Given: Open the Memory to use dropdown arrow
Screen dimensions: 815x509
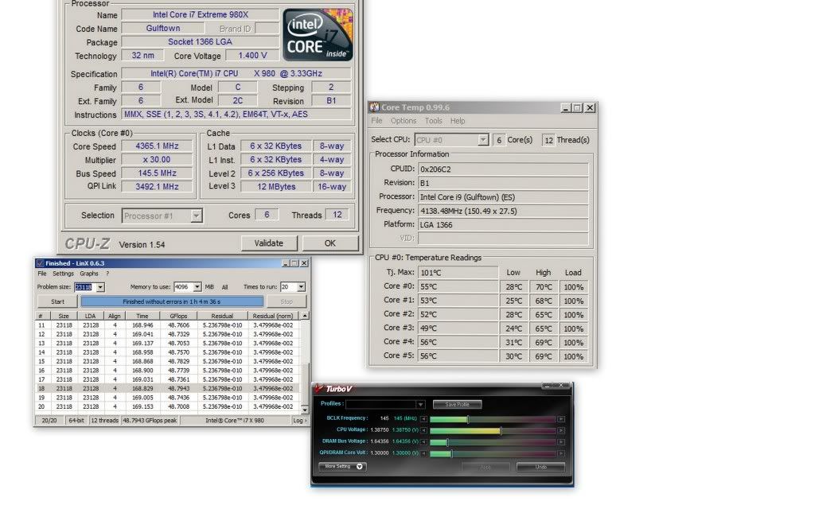Looking at the screenshot, I should [197, 286].
